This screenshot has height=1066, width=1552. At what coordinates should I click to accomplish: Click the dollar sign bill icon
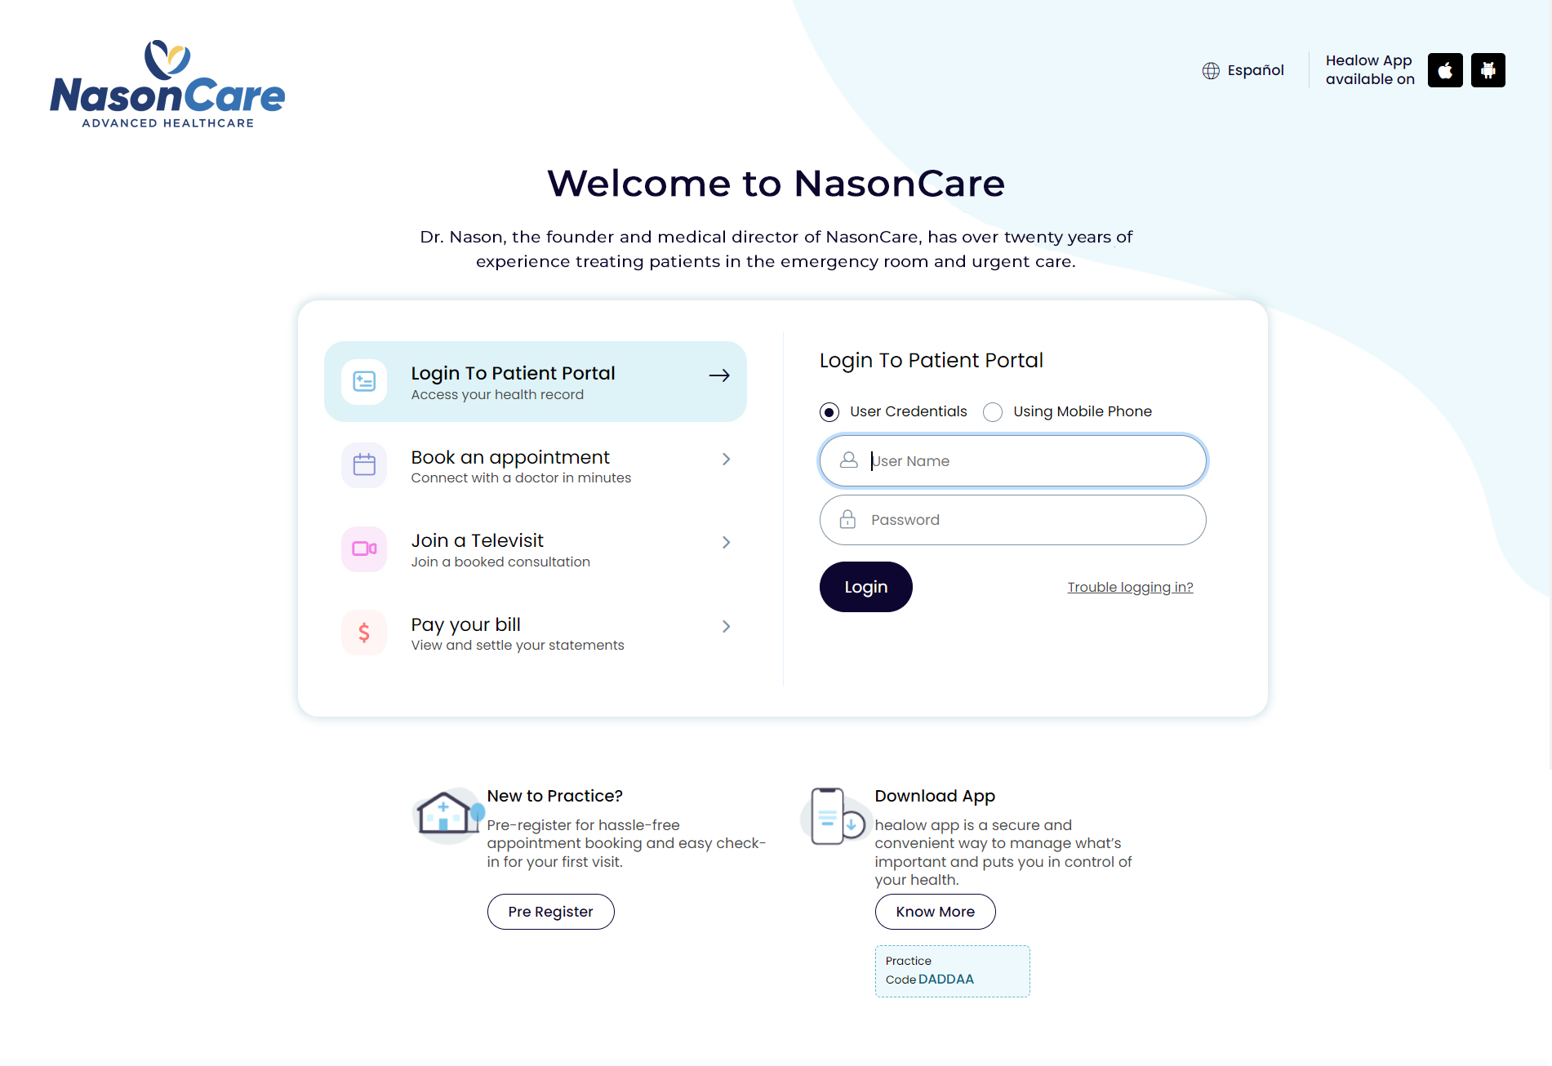click(x=364, y=633)
